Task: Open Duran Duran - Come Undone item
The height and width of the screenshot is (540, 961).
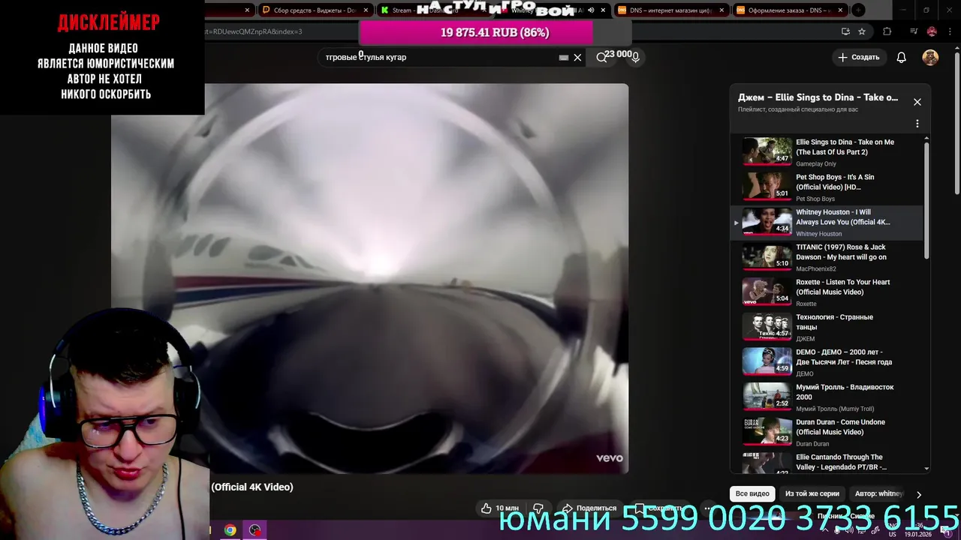Action: [828, 433]
